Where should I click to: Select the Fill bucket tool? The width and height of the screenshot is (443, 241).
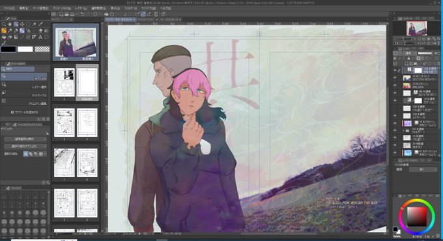[x=4, y=37]
